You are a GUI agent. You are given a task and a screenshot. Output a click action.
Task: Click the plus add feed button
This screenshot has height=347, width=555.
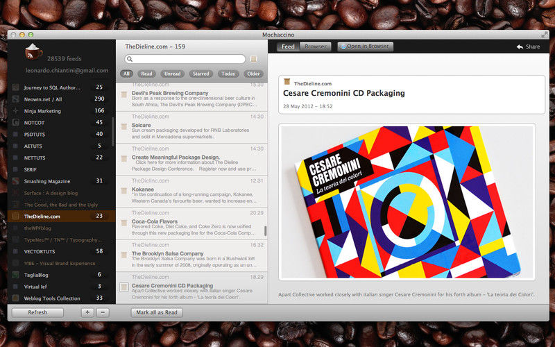click(87, 312)
